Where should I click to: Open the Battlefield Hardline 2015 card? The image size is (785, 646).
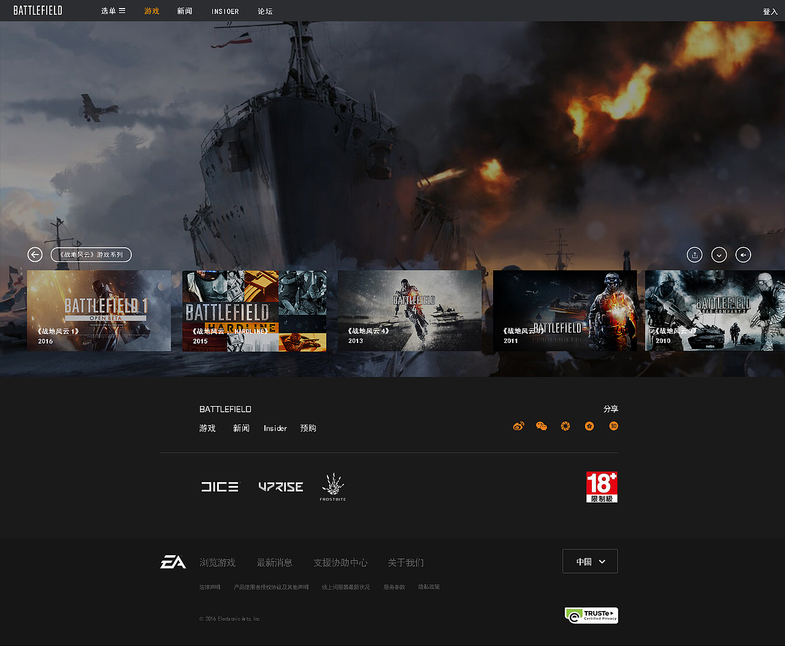coord(254,310)
